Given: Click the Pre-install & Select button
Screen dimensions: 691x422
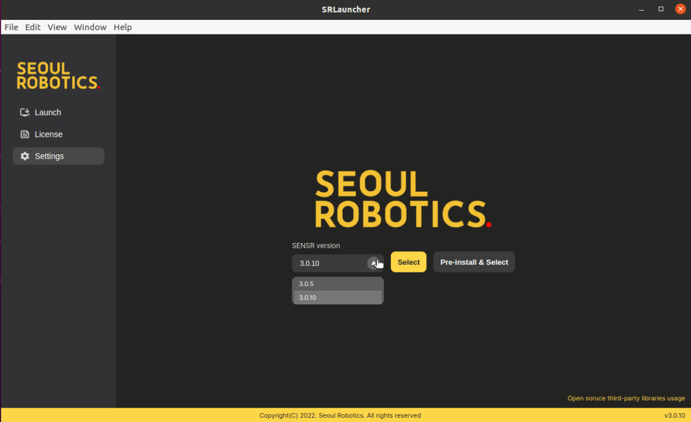Looking at the screenshot, I should [x=474, y=262].
